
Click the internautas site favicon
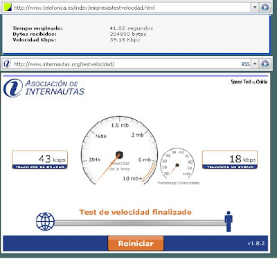tap(8, 64)
